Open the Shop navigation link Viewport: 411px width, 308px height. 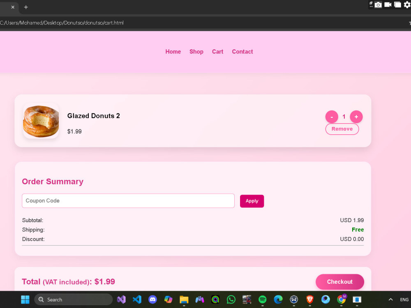196,52
